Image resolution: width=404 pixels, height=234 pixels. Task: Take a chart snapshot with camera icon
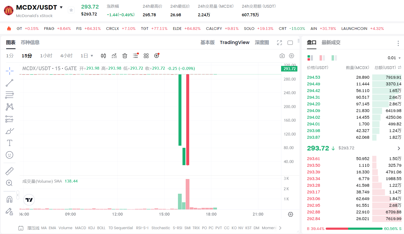pos(282,56)
